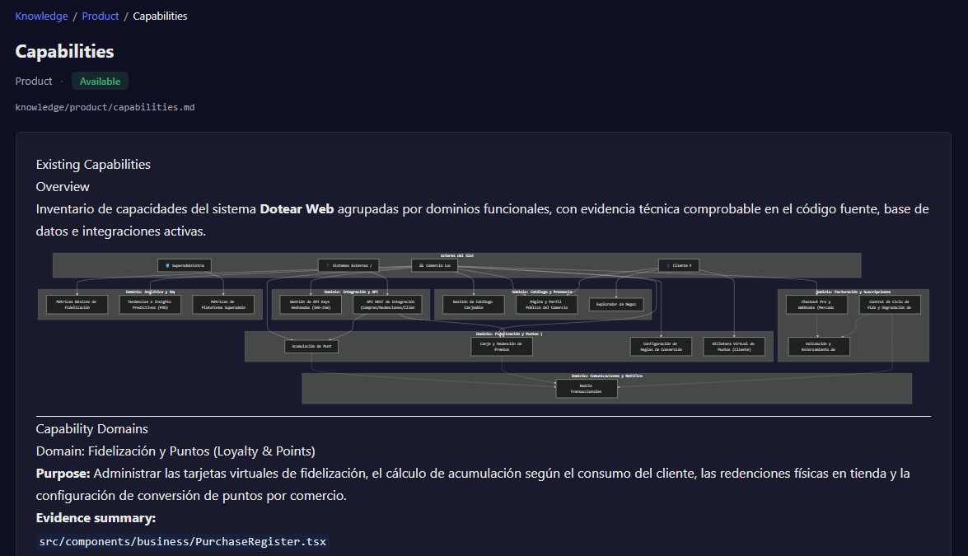The width and height of the screenshot is (968, 556).
Task: Click the Validación y Enforzamiento node
Action: [819, 346]
